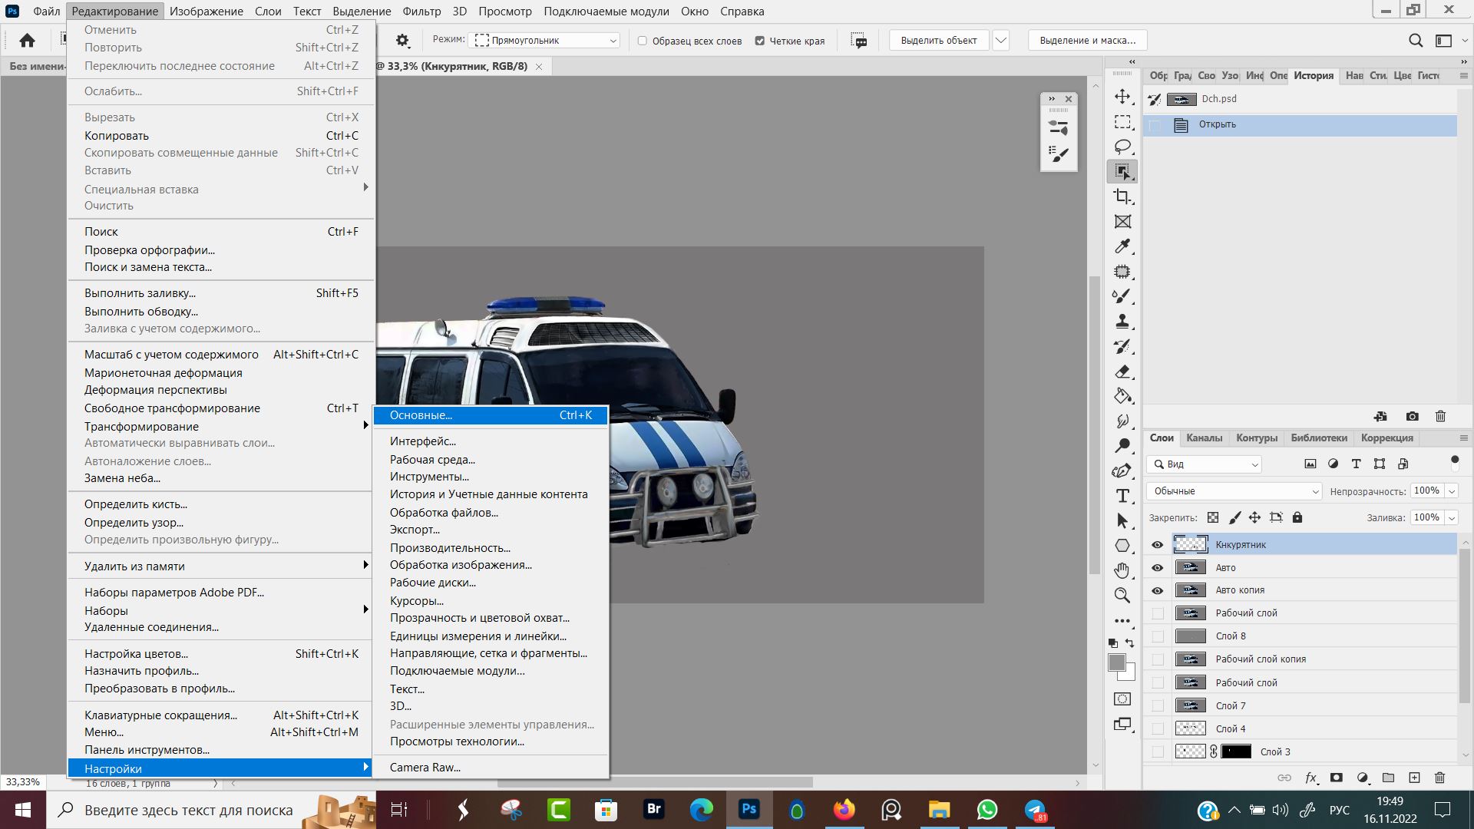Screen dimensions: 1474x829
Task: Expand 'Наборы' submenu
Action: click(220, 611)
